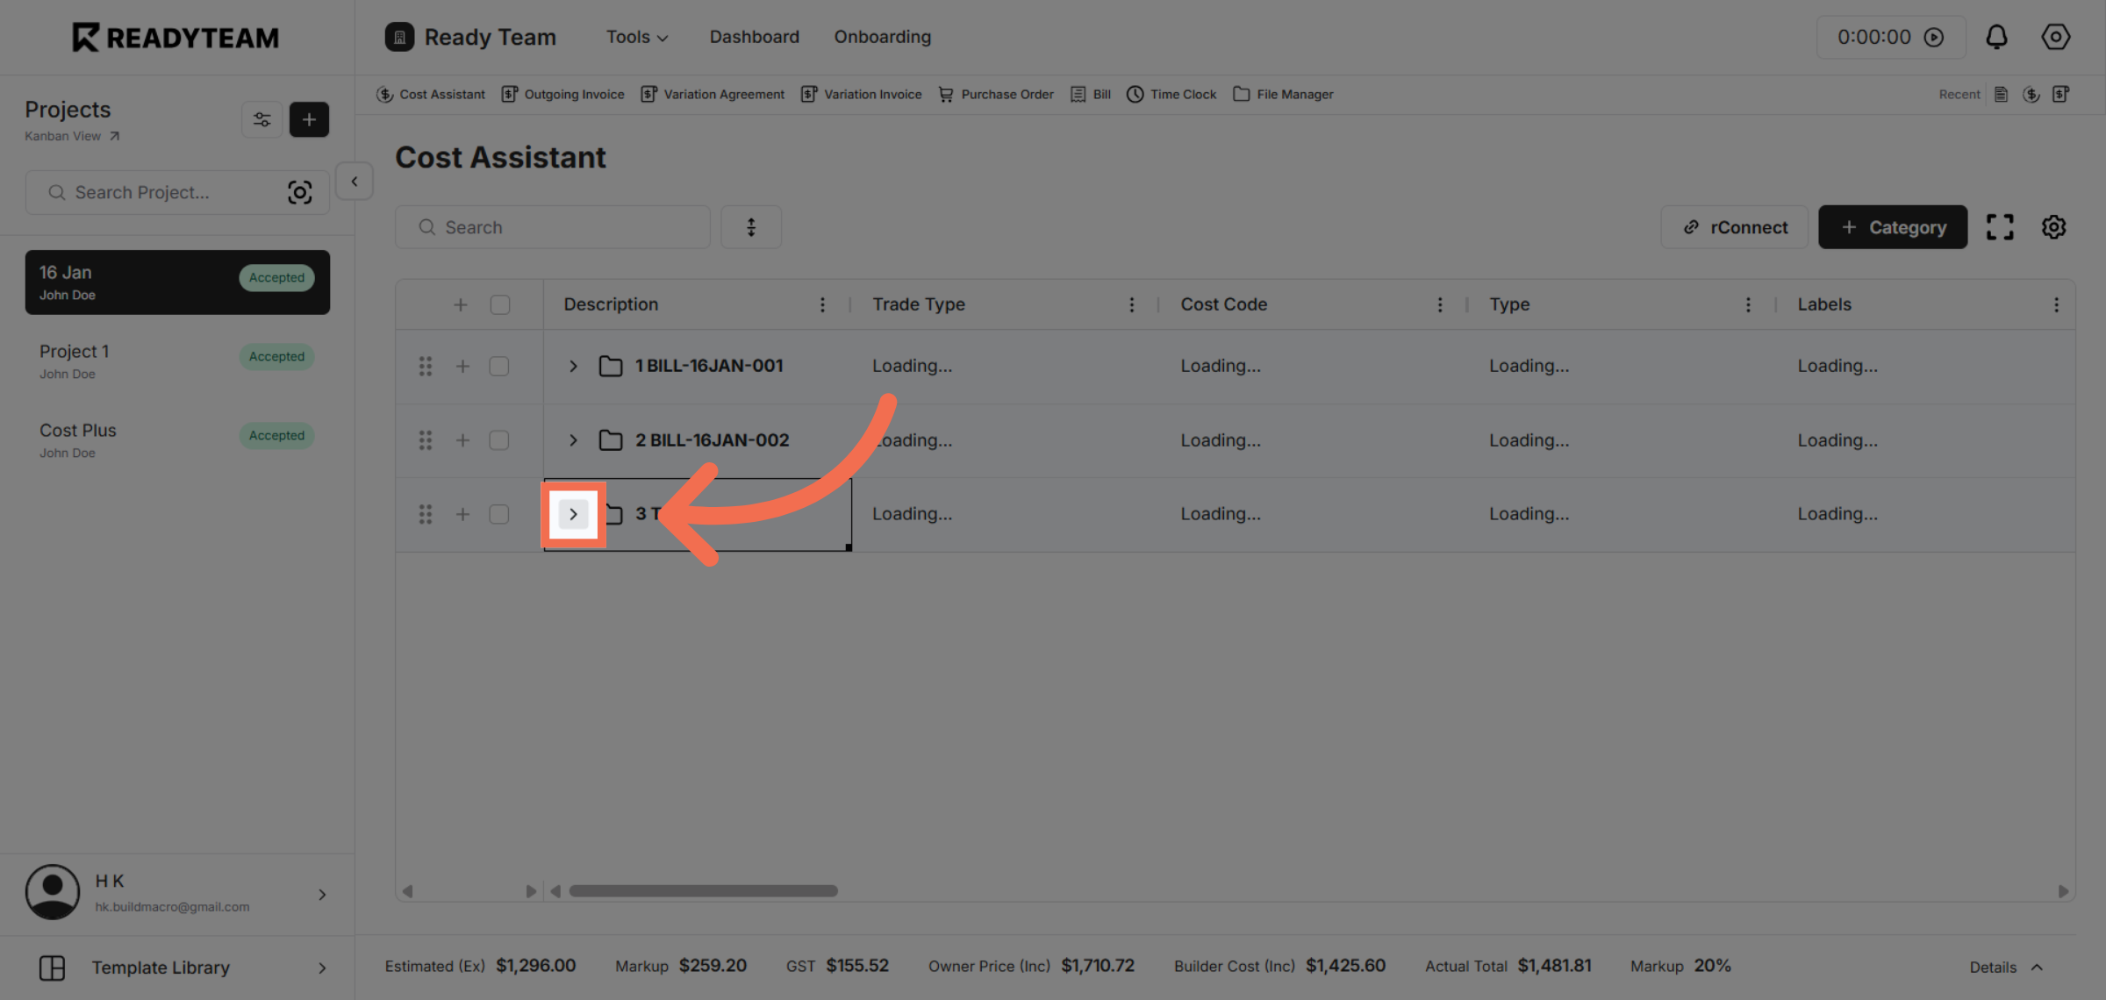Click the scan icon in project search
The image size is (2106, 1000).
[299, 192]
